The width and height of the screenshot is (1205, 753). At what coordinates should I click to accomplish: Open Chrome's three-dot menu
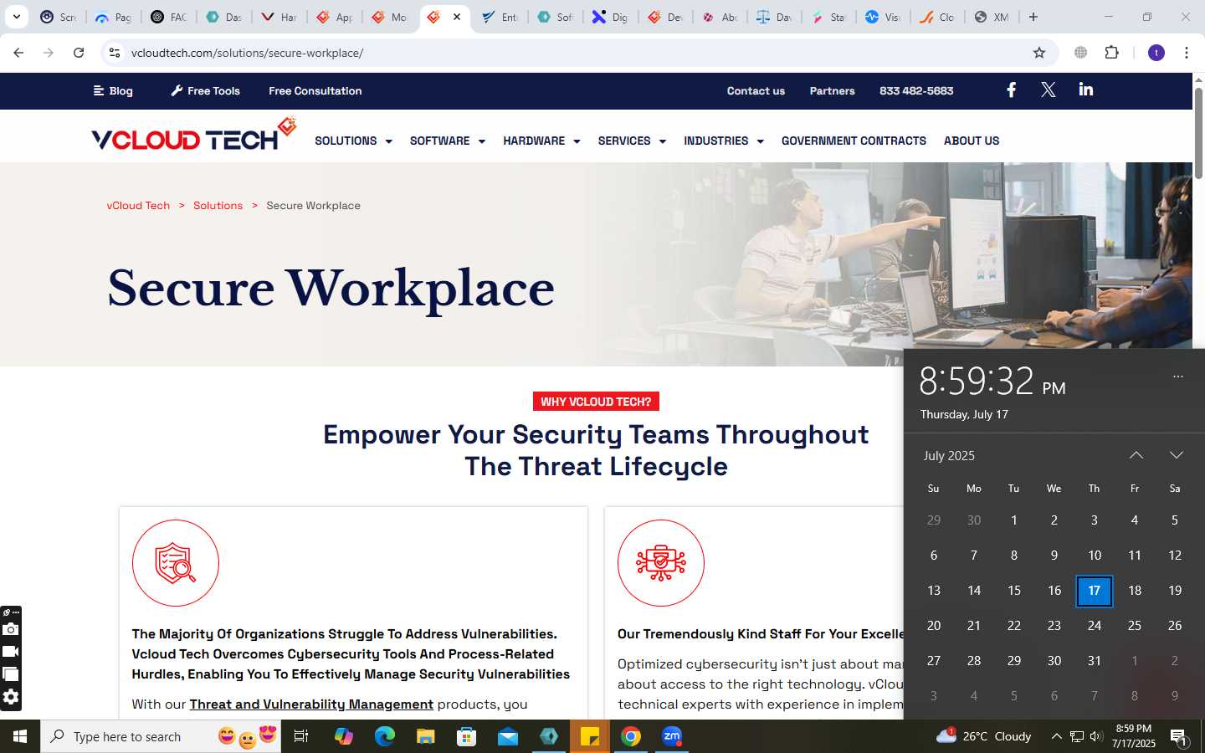(x=1187, y=53)
